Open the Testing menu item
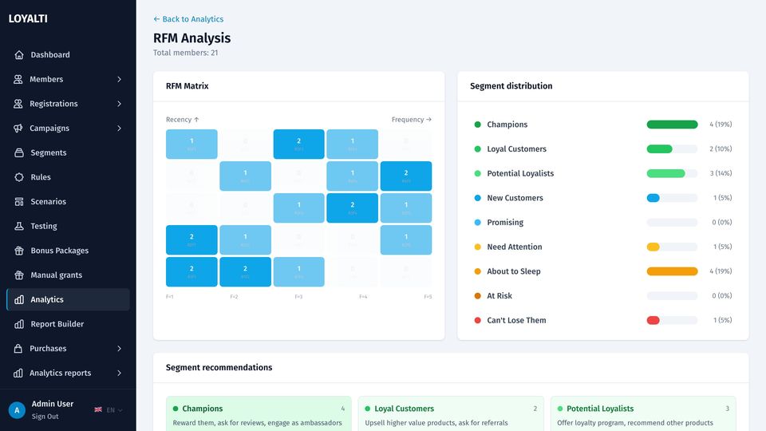 coord(68,226)
